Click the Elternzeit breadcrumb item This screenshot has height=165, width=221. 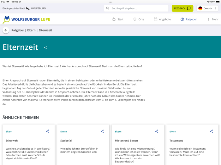[x=45, y=30]
